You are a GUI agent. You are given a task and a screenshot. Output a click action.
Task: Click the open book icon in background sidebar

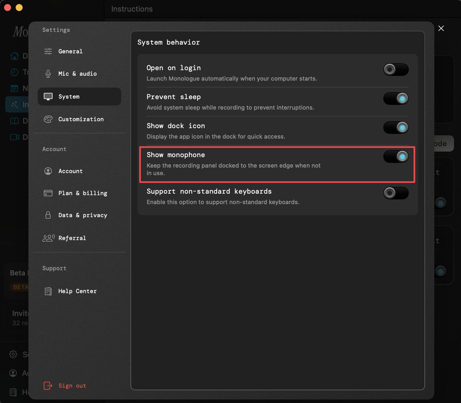(x=14, y=121)
